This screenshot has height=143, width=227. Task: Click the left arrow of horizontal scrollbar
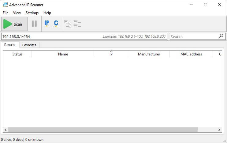point(6,130)
